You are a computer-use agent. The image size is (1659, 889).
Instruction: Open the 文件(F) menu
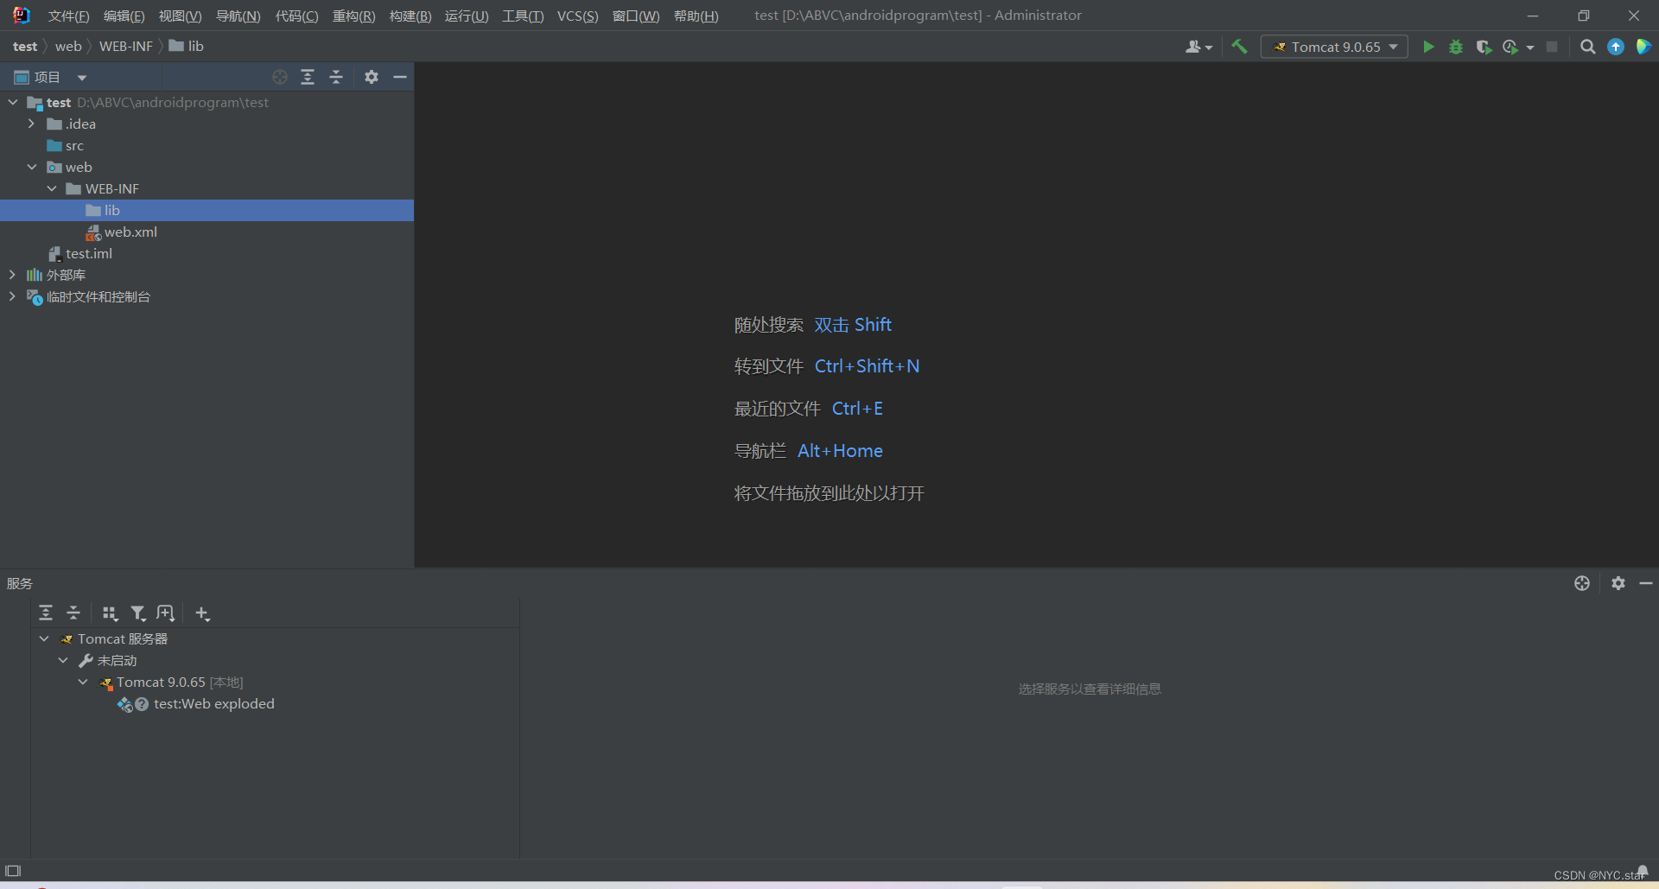click(67, 15)
